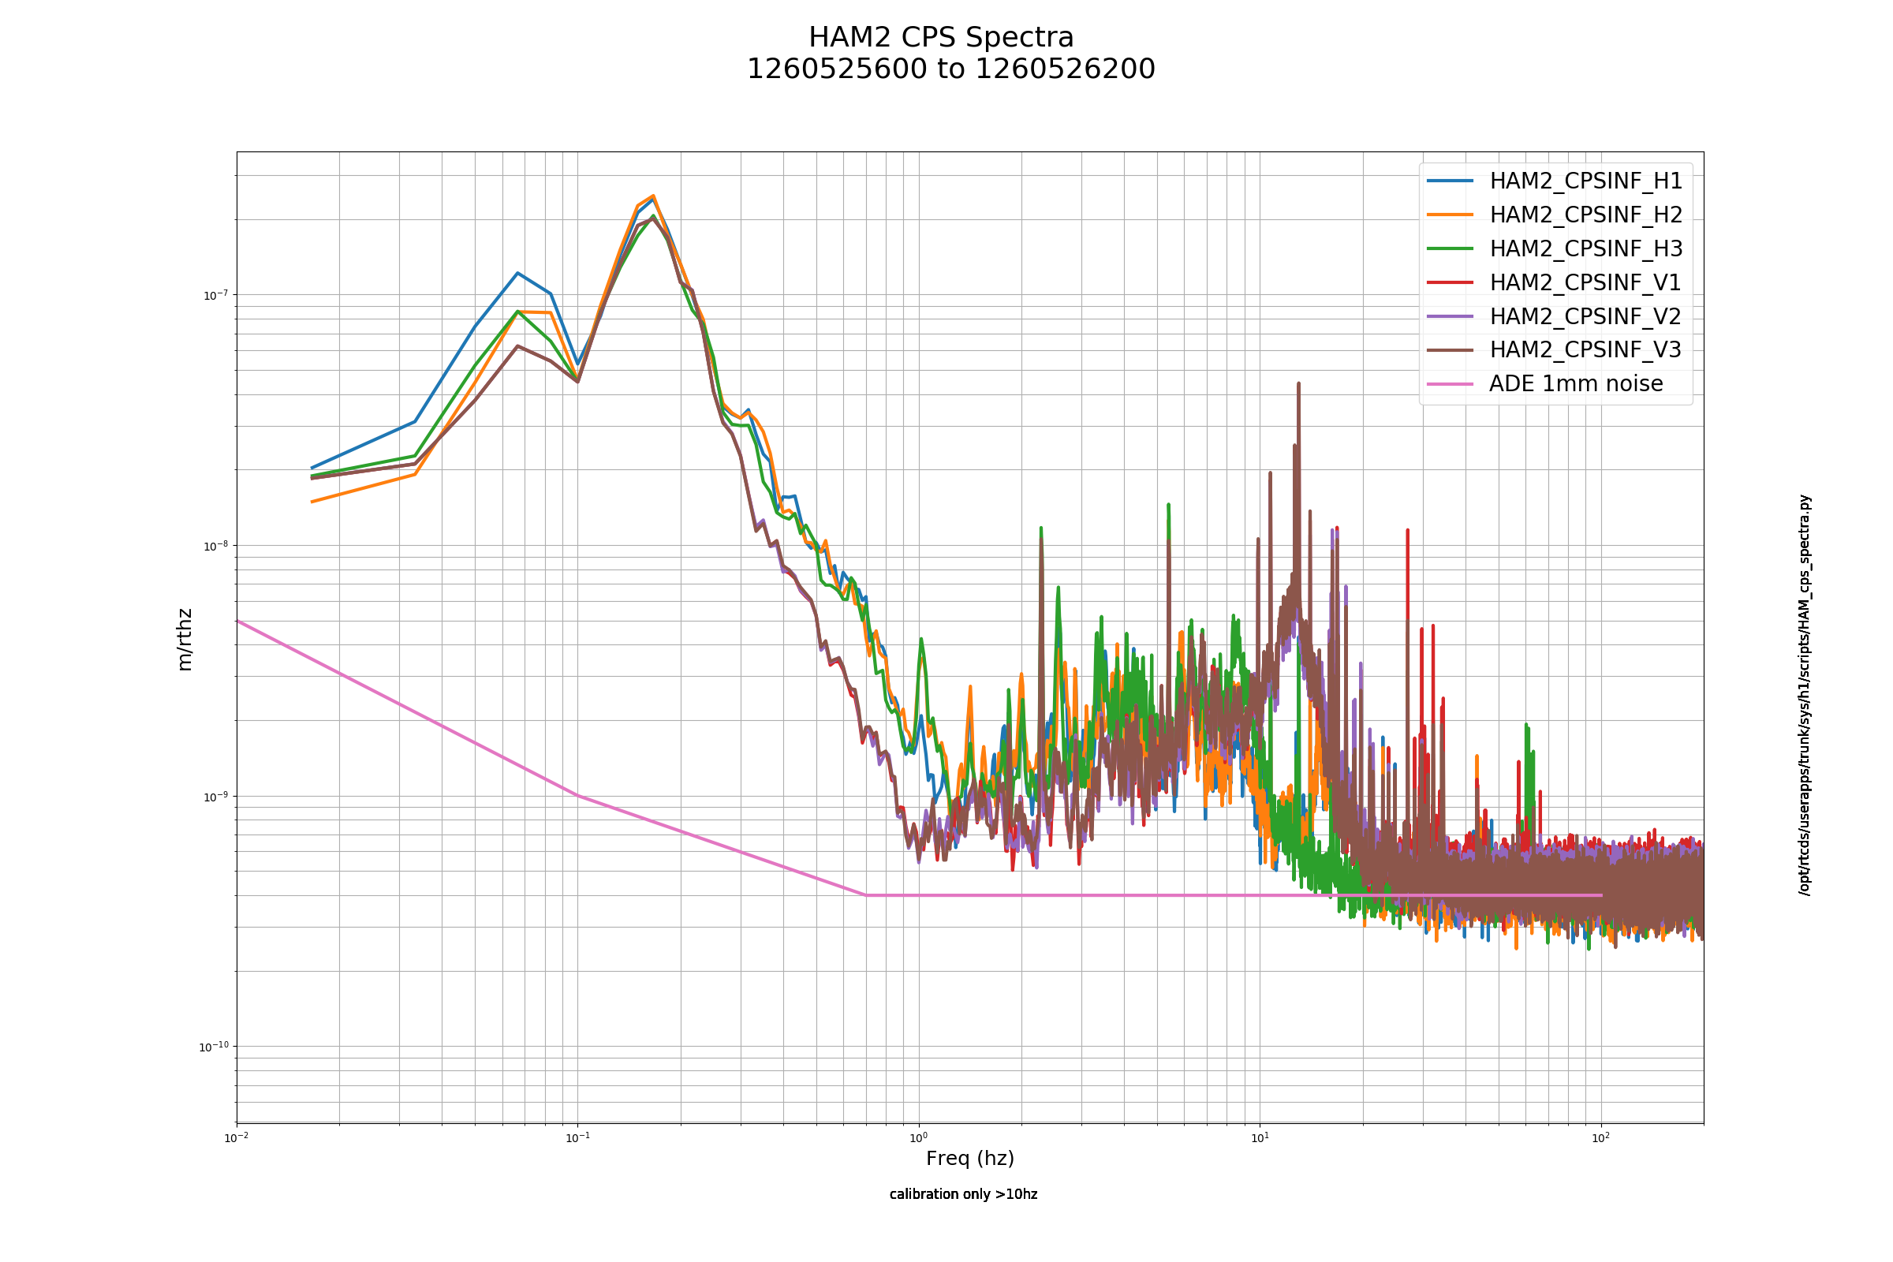Select the HAM2_CPSINF_H1 legend label

pos(1585,181)
